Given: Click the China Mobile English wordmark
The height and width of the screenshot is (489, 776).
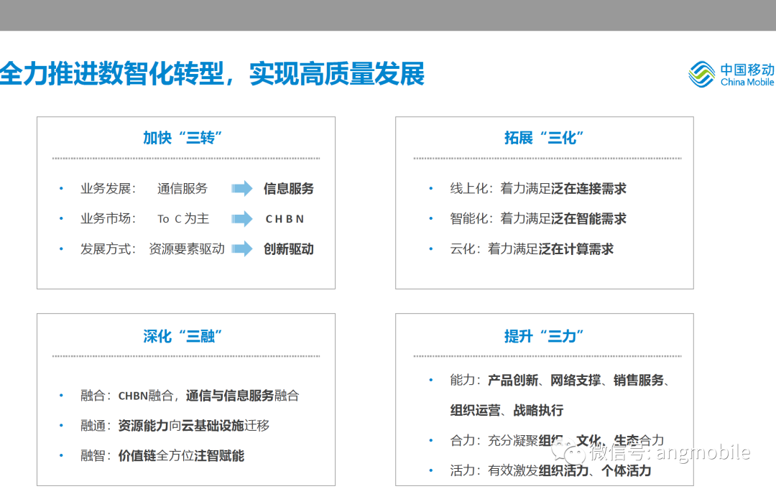Looking at the screenshot, I should pos(747,82).
